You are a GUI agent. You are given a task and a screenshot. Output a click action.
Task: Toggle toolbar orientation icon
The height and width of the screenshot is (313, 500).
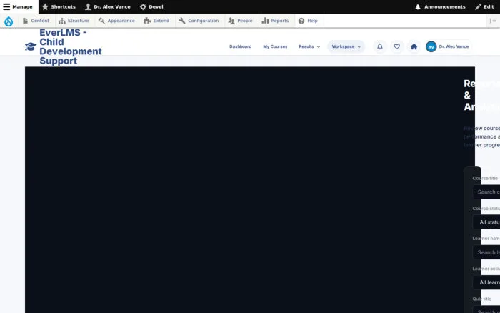(493, 21)
